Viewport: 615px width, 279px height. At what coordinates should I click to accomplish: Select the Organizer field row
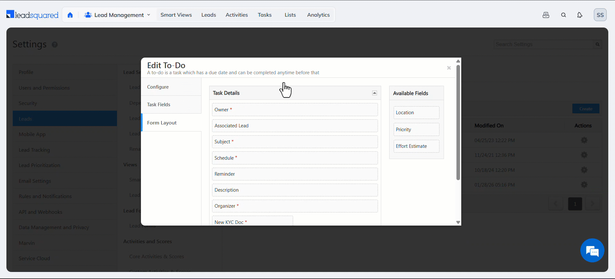tap(295, 206)
